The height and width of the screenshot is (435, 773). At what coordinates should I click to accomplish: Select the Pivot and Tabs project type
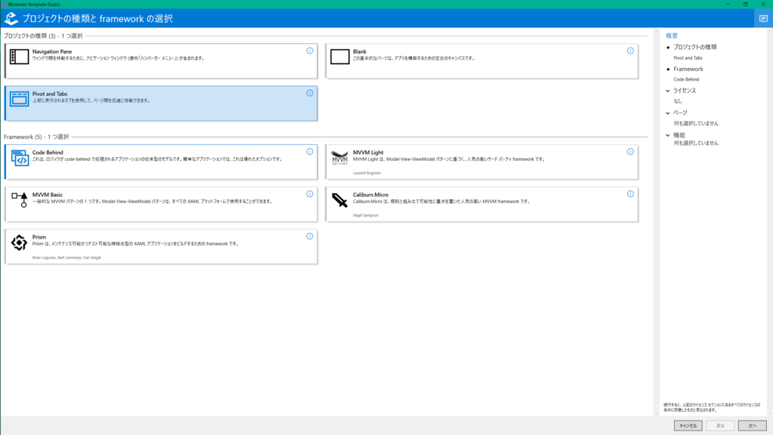click(161, 103)
